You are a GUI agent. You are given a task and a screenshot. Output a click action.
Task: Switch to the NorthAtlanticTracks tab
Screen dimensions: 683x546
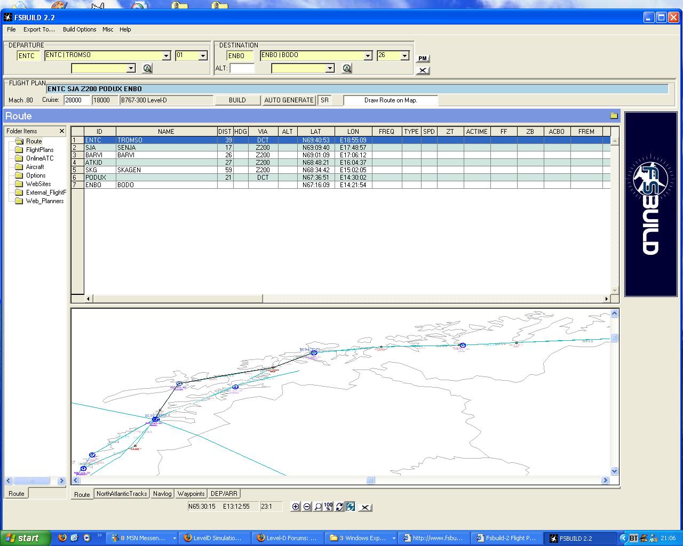tap(122, 494)
